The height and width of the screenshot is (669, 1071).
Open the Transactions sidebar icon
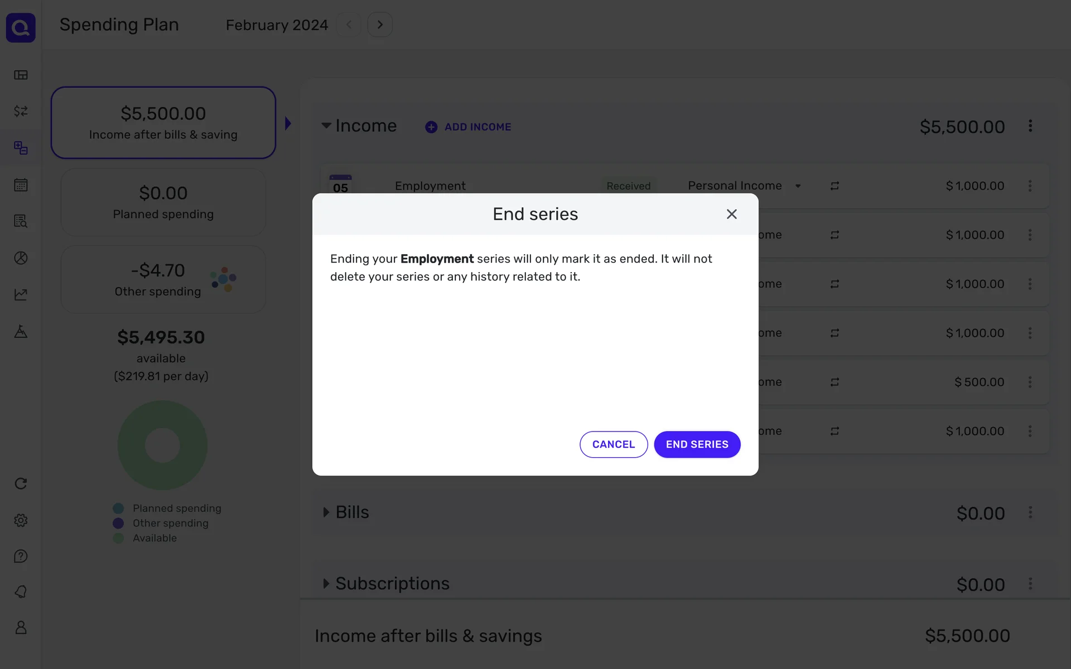(x=21, y=111)
